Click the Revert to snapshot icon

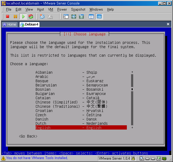click(x=50, y=16)
